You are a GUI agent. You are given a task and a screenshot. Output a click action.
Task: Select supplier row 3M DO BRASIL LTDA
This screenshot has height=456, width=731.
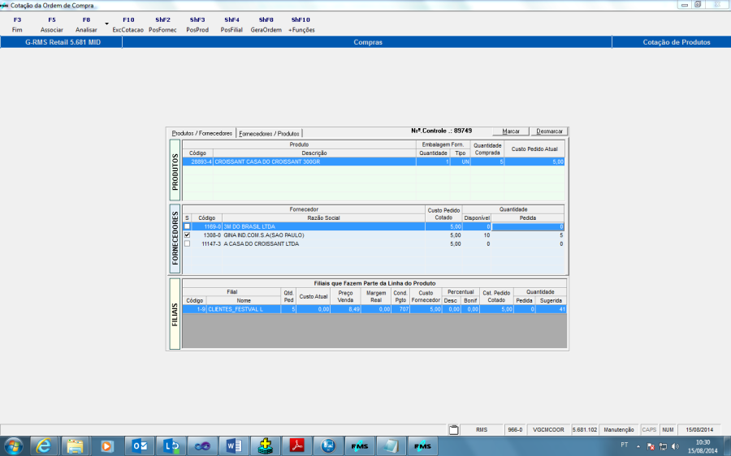pos(374,226)
